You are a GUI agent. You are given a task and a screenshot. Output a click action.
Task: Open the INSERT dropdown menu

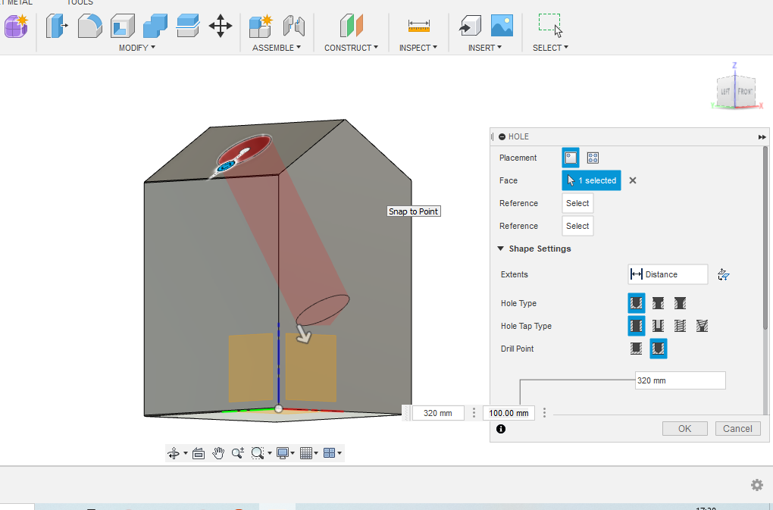[x=485, y=48]
